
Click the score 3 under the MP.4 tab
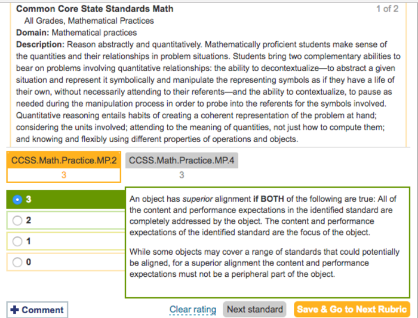click(x=182, y=175)
